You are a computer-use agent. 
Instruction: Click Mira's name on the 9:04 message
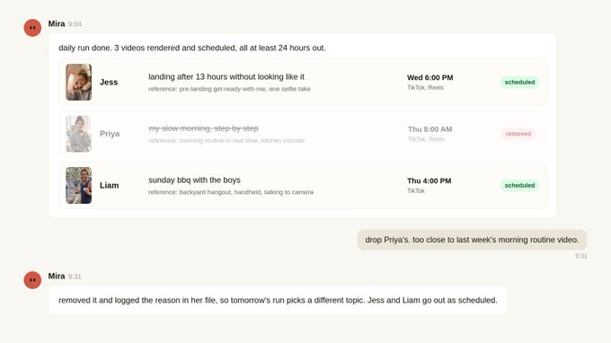[x=57, y=23]
